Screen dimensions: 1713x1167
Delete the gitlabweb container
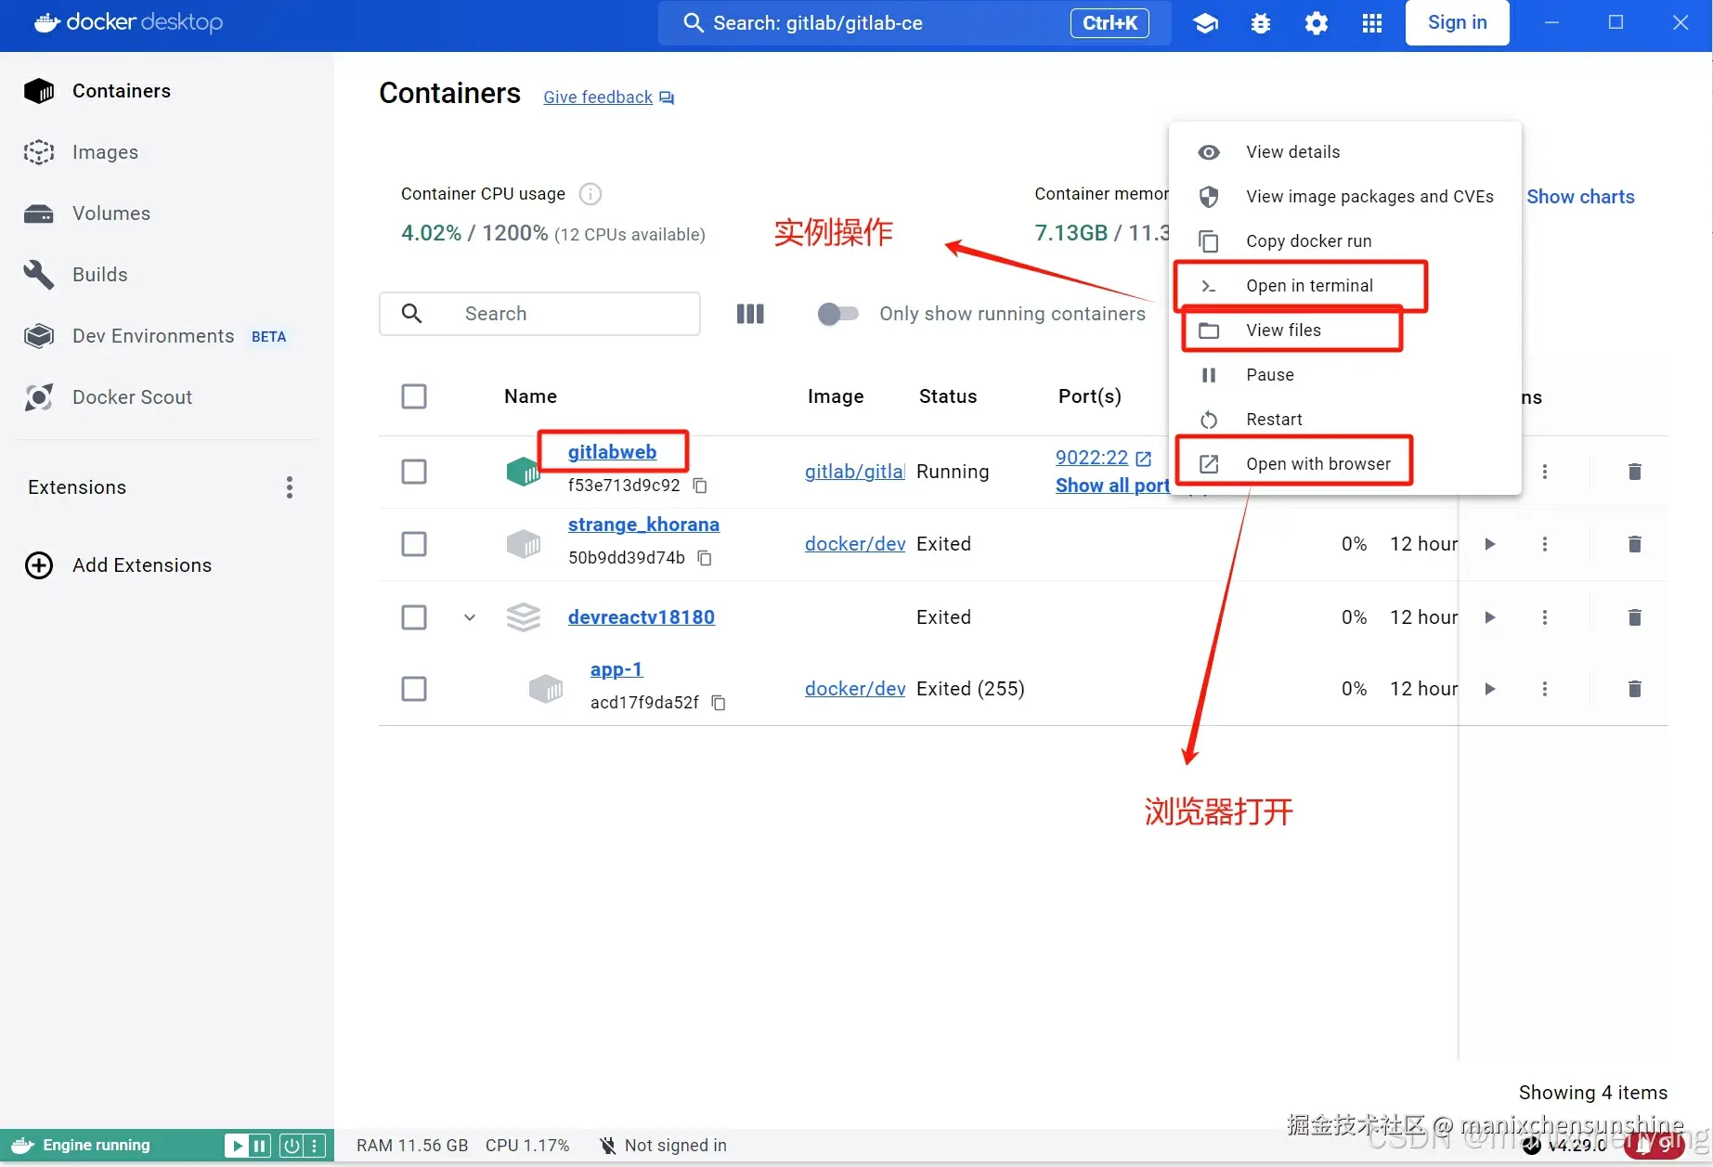(x=1635, y=472)
